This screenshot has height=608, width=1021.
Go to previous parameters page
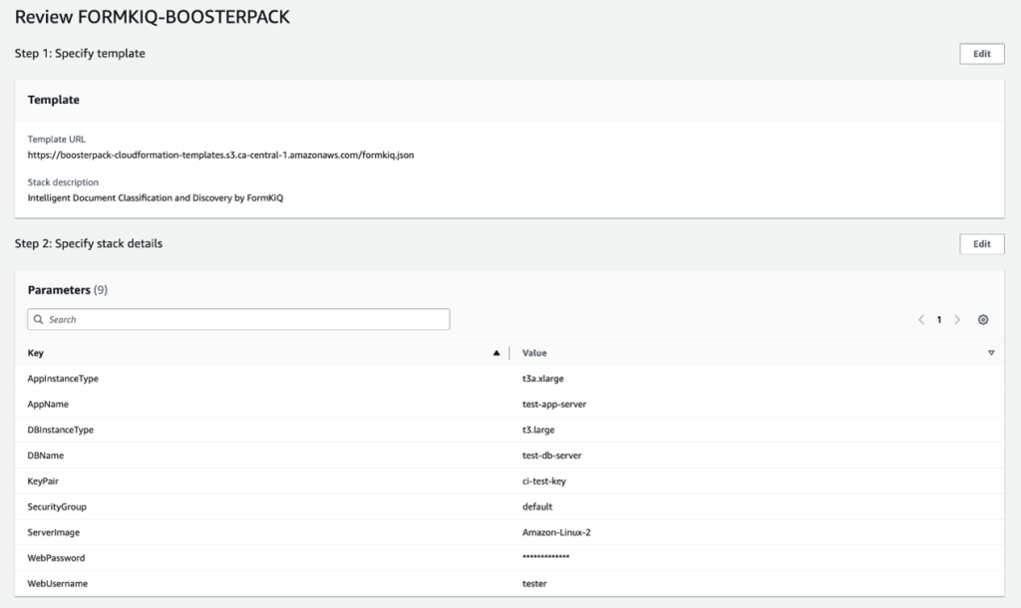point(921,320)
